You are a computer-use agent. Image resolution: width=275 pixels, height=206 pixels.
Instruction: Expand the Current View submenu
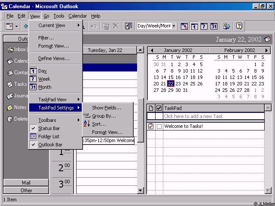[x=55, y=25]
